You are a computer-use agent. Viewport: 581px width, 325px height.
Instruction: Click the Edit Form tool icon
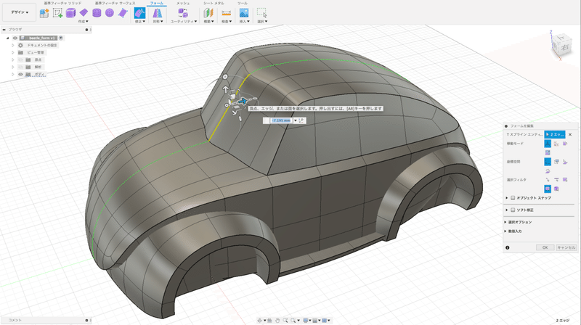(x=139, y=13)
